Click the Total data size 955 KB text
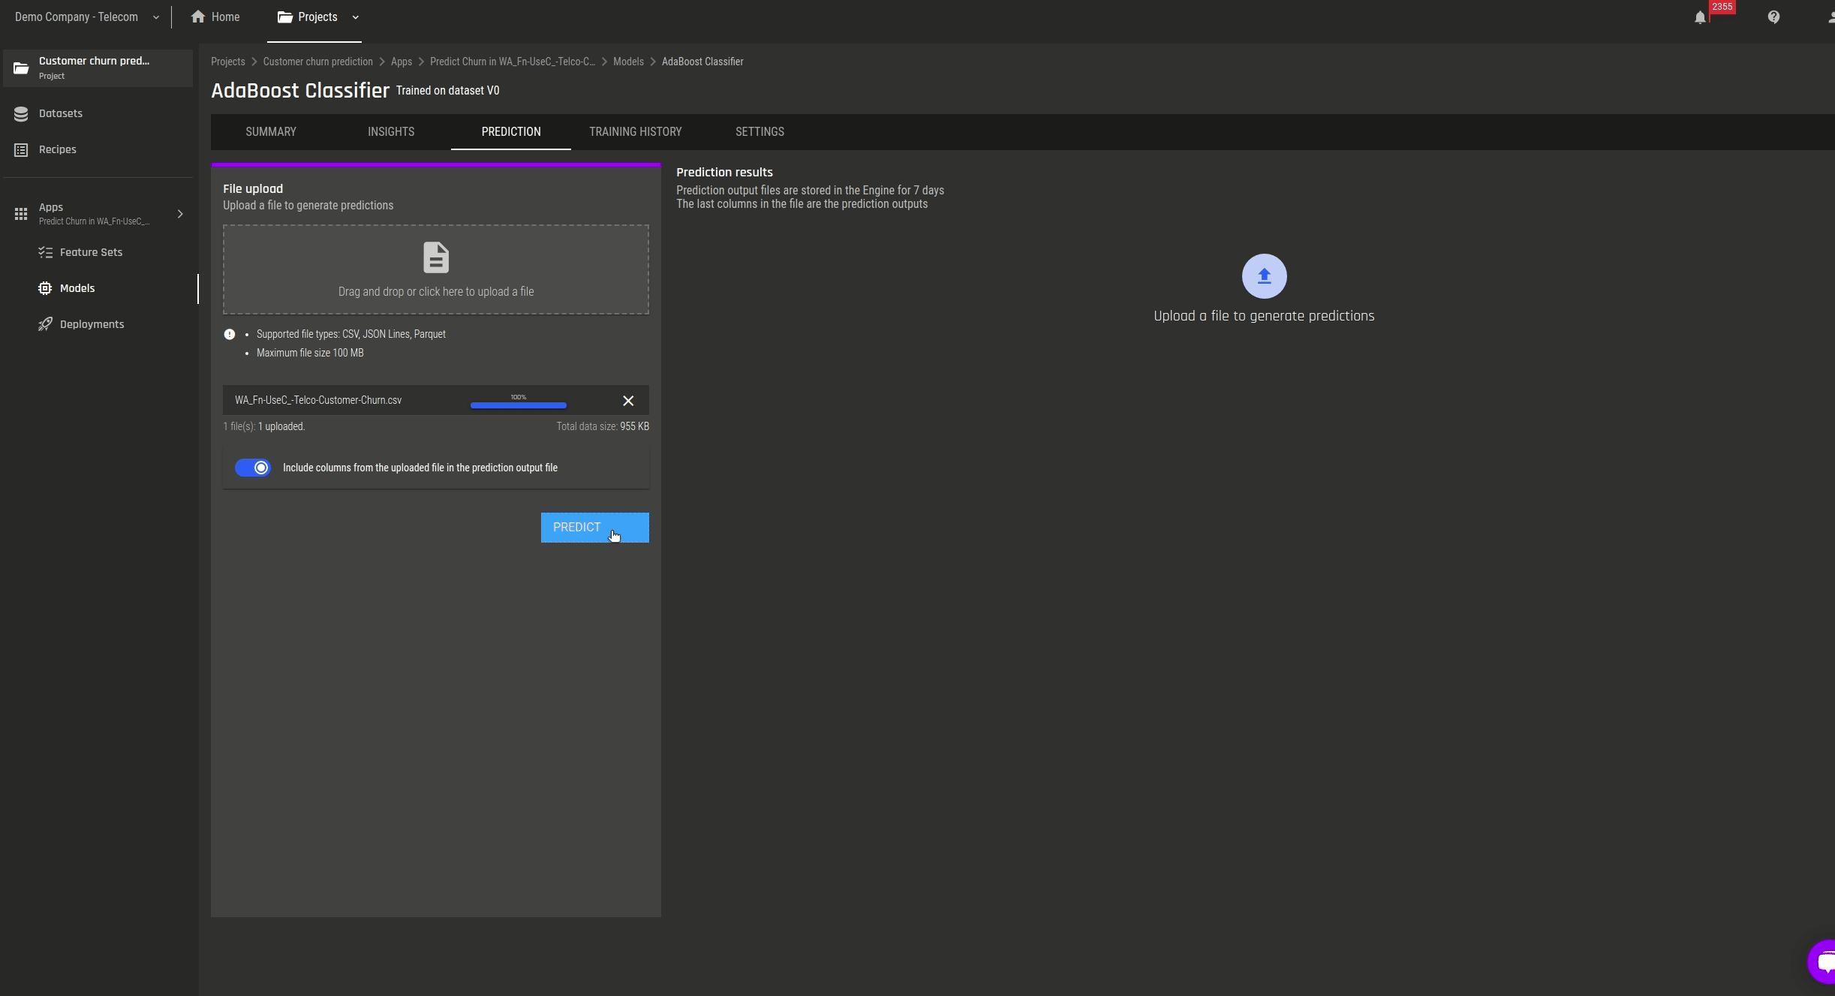The image size is (1835, 996). point(603,426)
